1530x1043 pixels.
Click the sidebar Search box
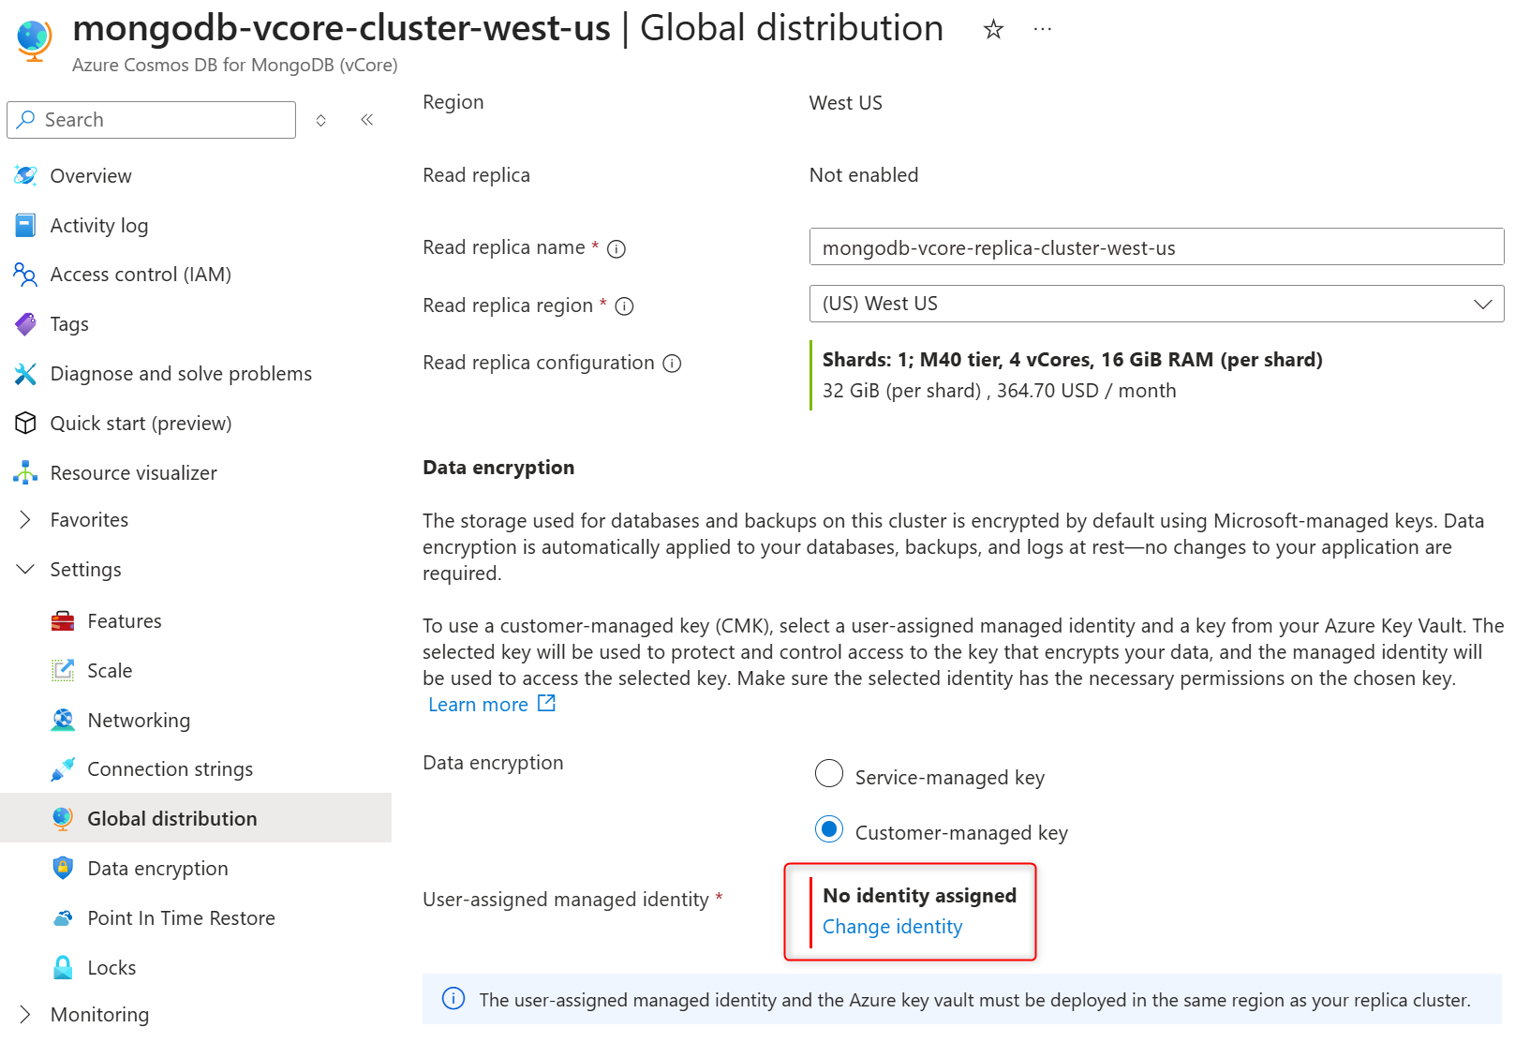pos(152,120)
